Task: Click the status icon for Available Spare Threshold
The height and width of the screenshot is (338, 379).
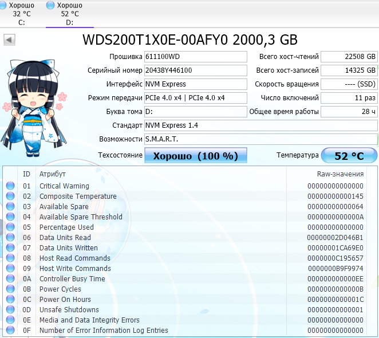Action: (10, 217)
